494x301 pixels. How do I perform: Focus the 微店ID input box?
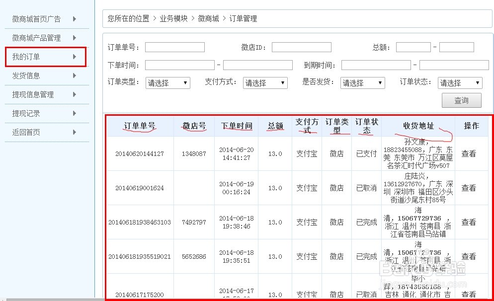(x=302, y=47)
